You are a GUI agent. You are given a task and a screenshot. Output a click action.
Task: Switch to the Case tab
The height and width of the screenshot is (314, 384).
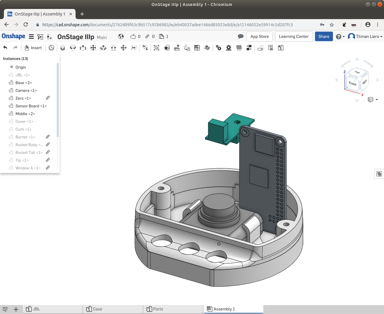(x=113, y=309)
